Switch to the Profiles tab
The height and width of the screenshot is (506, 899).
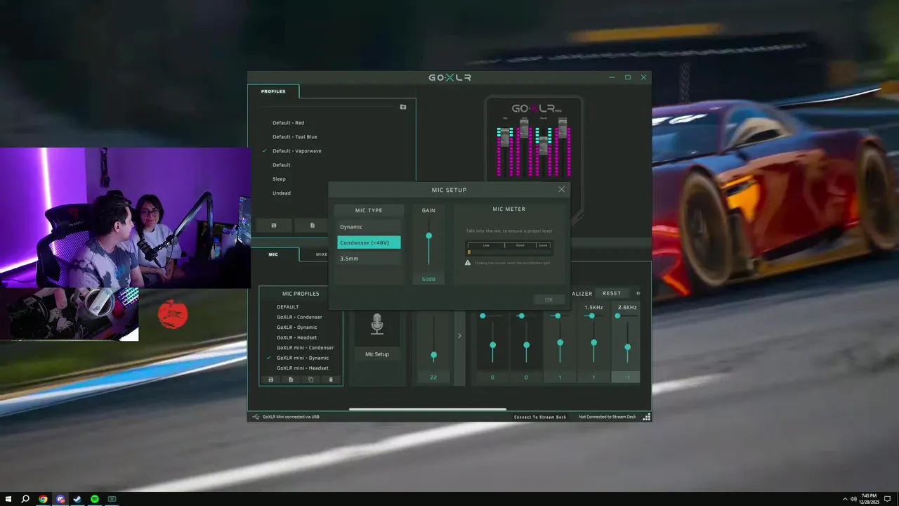click(273, 91)
